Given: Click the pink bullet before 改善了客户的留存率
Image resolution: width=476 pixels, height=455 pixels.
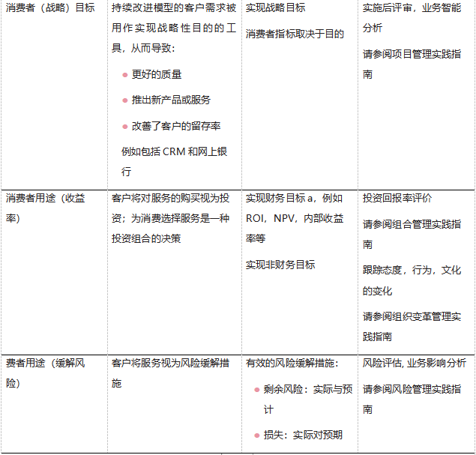Looking at the screenshot, I should coord(124,126).
